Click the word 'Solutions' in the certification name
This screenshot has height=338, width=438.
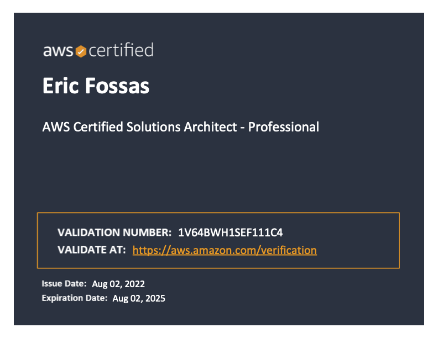coord(153,127)
